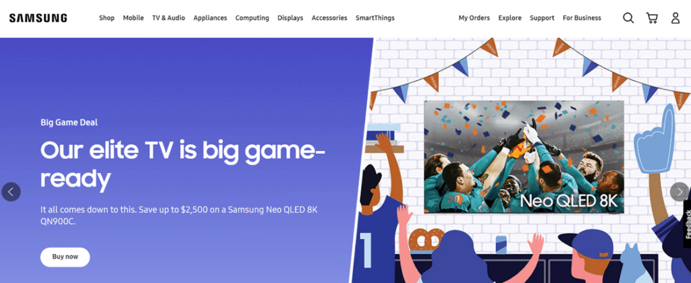Image resolution: width=691 pixels, height=283 pixels.
Task: Open the Explore link
Action: point(510,18)
